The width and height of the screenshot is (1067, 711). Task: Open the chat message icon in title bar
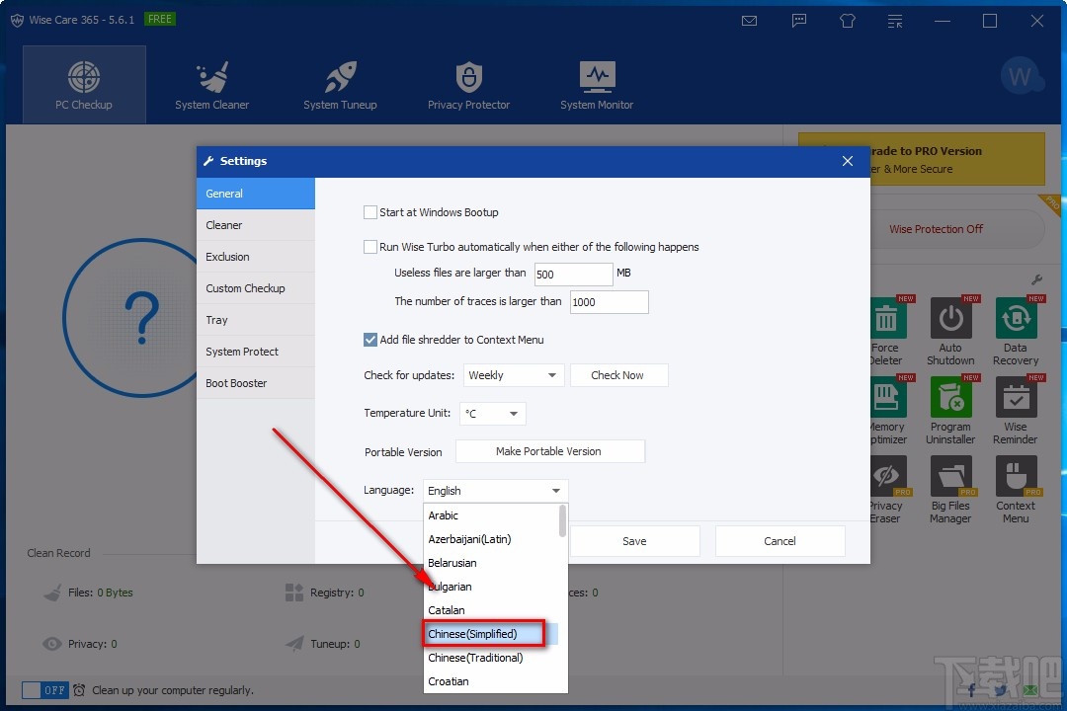pos(799,21)
